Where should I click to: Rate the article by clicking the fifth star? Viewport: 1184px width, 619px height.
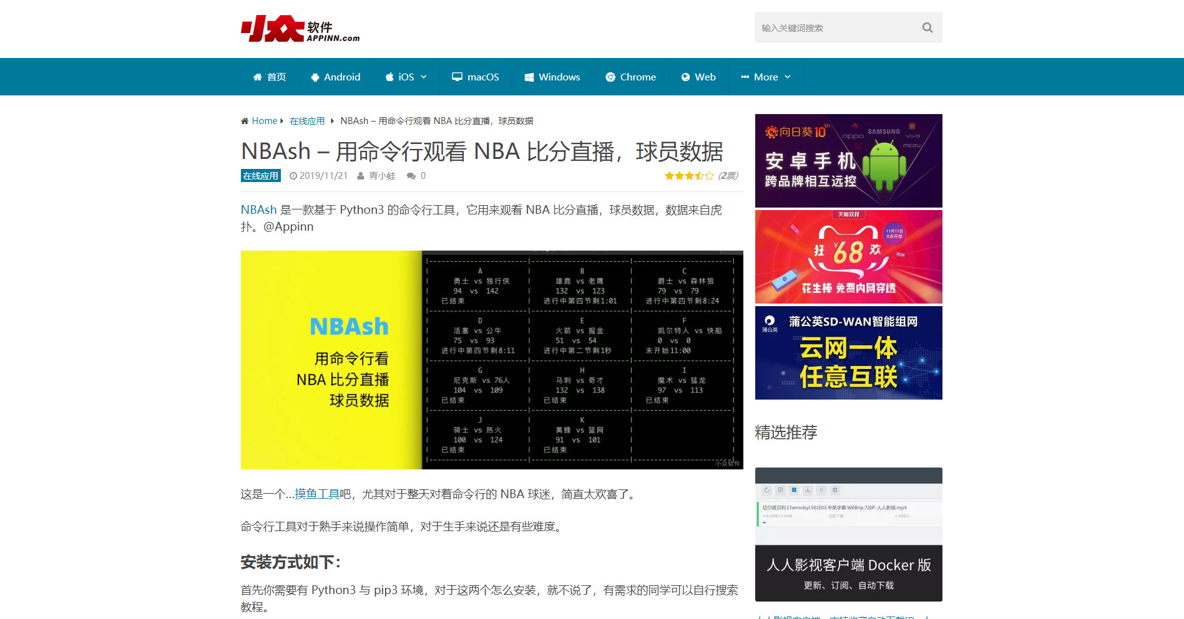pyautogui.click(x=709, y=176)
